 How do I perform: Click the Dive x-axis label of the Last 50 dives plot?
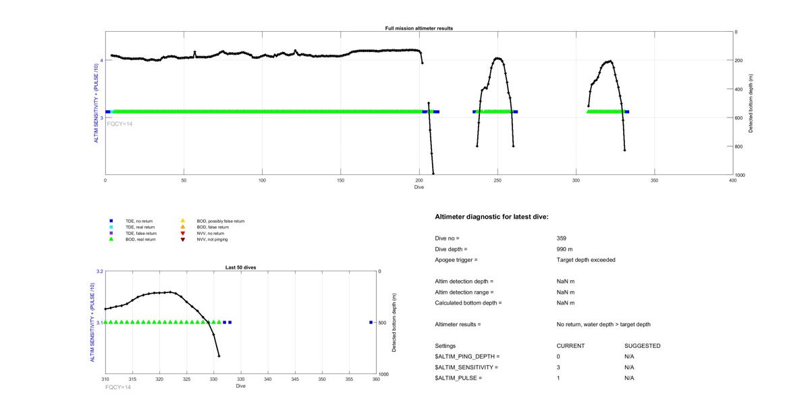point(240,386)
